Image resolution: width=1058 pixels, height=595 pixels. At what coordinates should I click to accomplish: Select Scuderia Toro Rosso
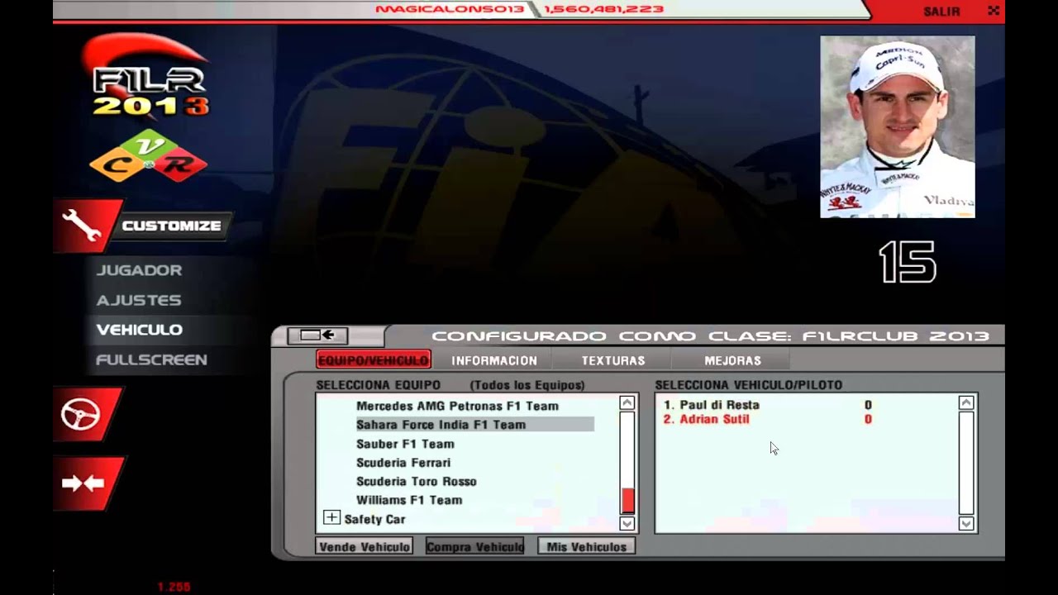[417, 481]
